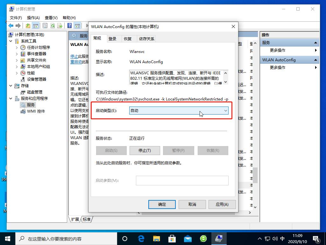Toggle the Show/Hide Console Tree toolbar icon
Viewport: 326px width, 245px height.
pos(36,26)
